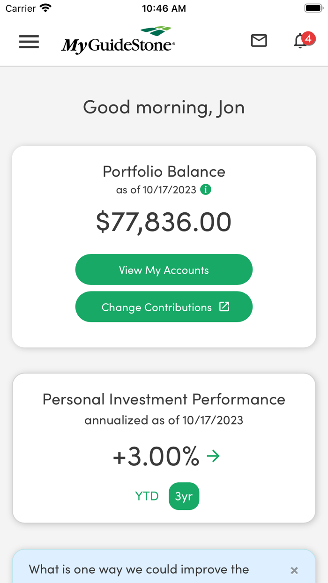Tap the MyGuideStone logo
The height and width of the screenshot is (583, 328).
pyautogui.click(x=118, y=40)
